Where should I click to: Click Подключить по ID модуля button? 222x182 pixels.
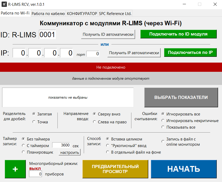178,34
